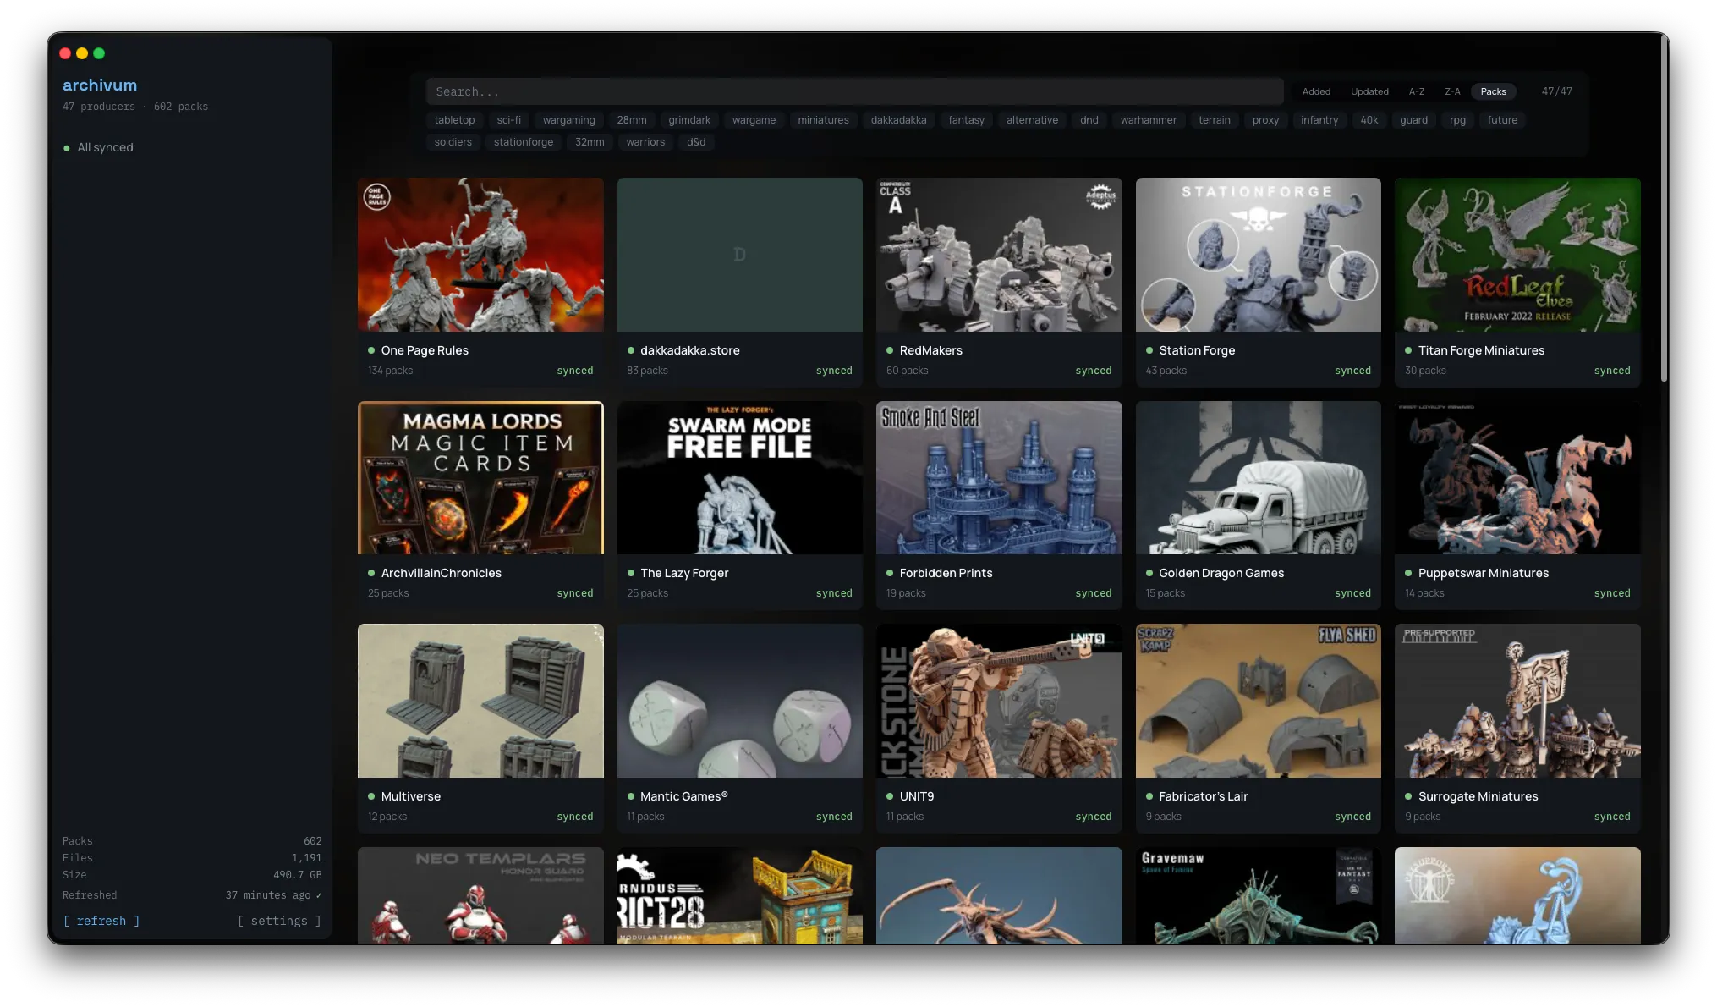Toggle the Packs sort pill
This screenshot has height=1007, width=1717.
point(1493,91)
